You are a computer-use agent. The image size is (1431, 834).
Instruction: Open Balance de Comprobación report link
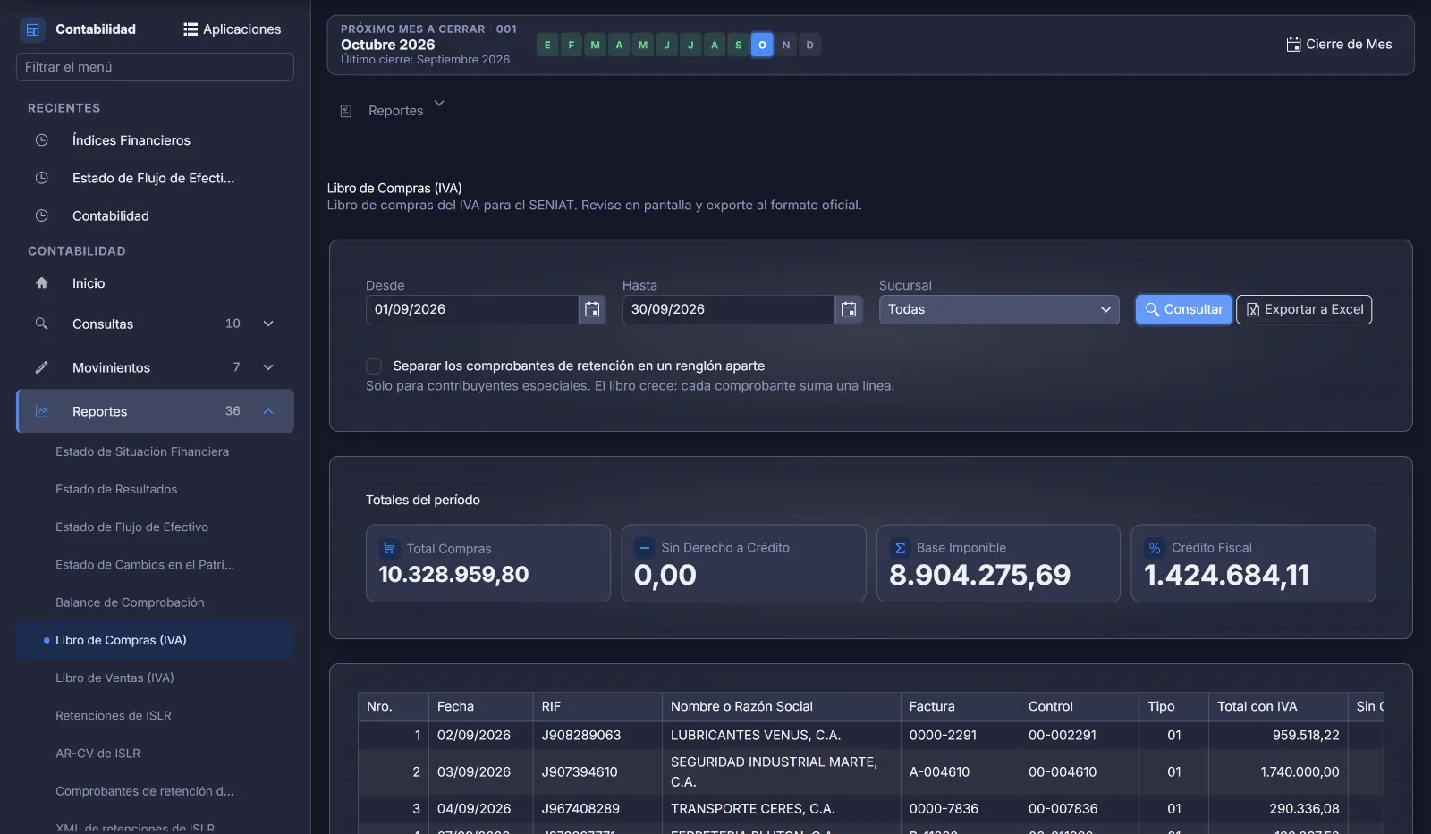coord(130,602)
